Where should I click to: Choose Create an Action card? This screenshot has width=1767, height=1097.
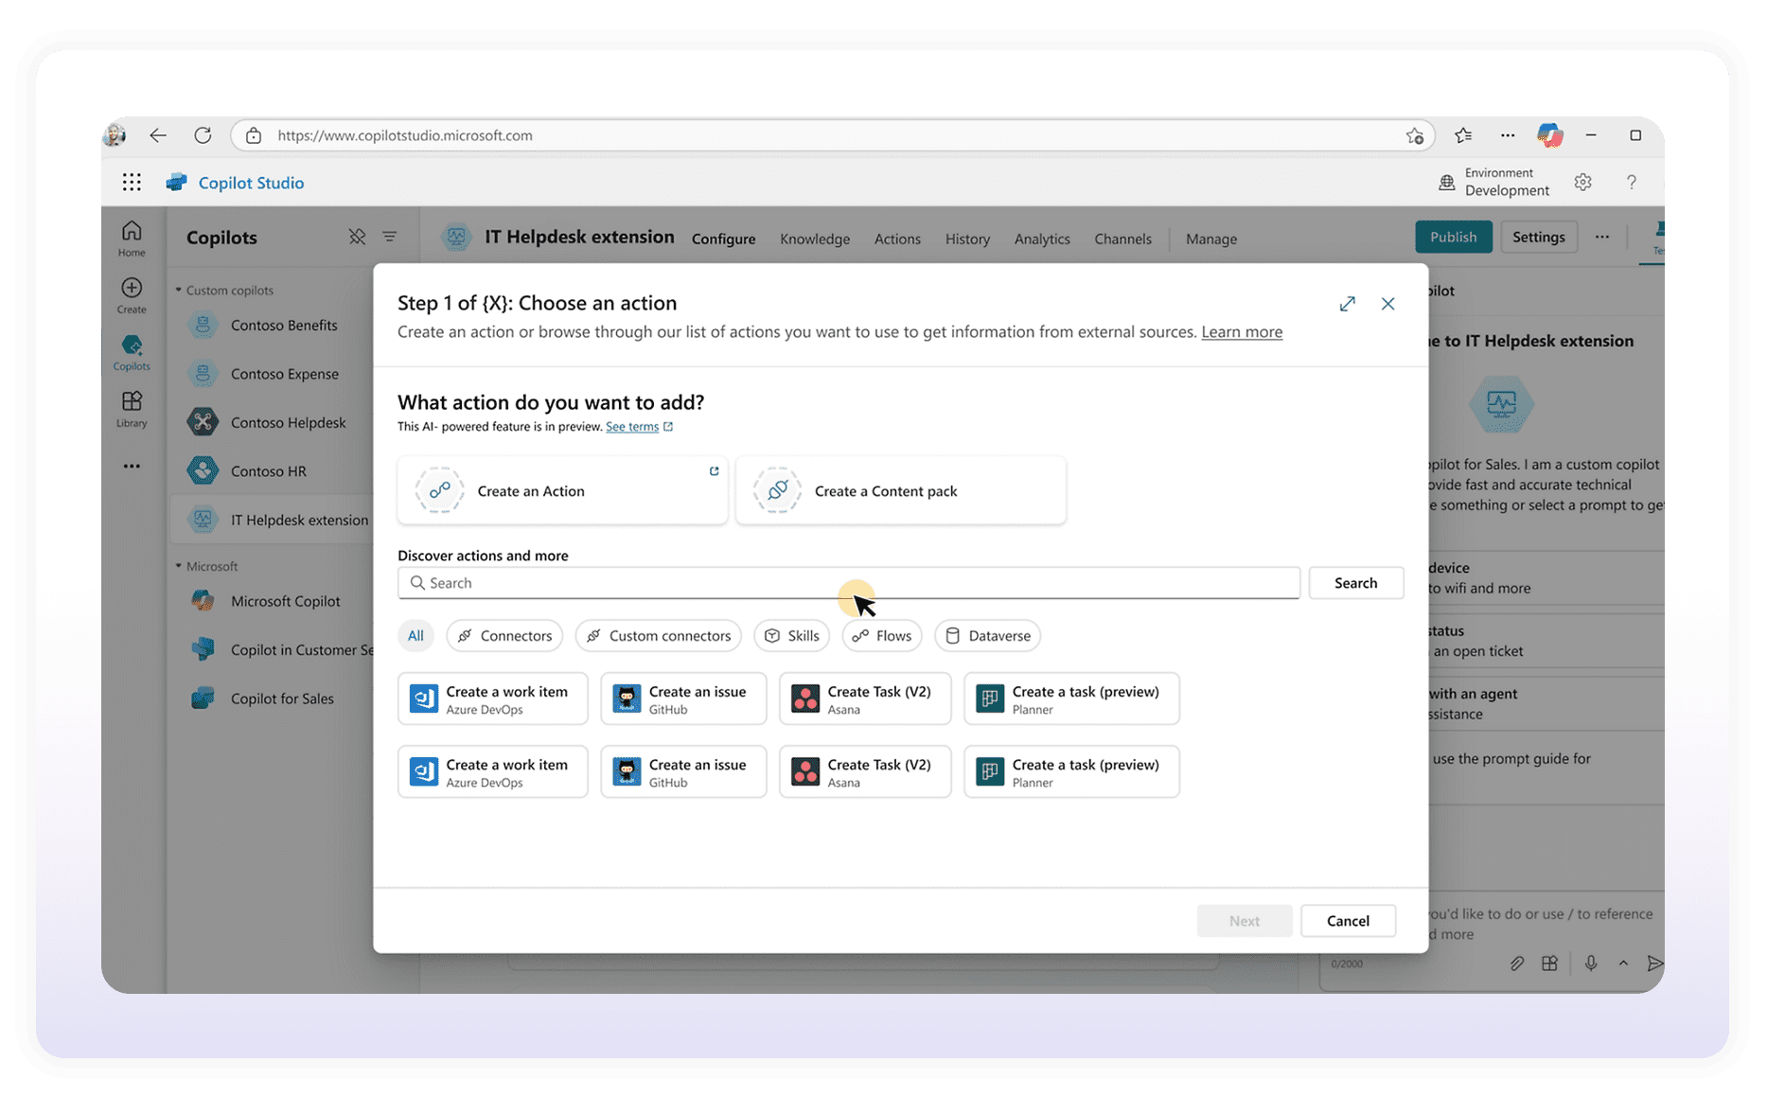(562, 491)
